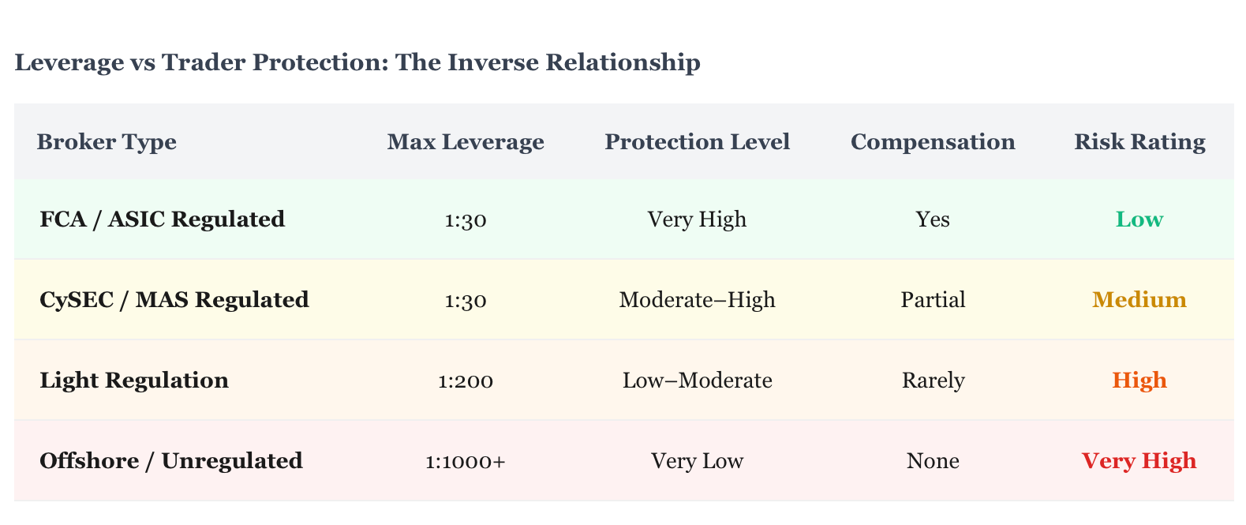The image size is (1246, 525).
Task: Select the Very Low protection level cell
Action: click(697, 461)
